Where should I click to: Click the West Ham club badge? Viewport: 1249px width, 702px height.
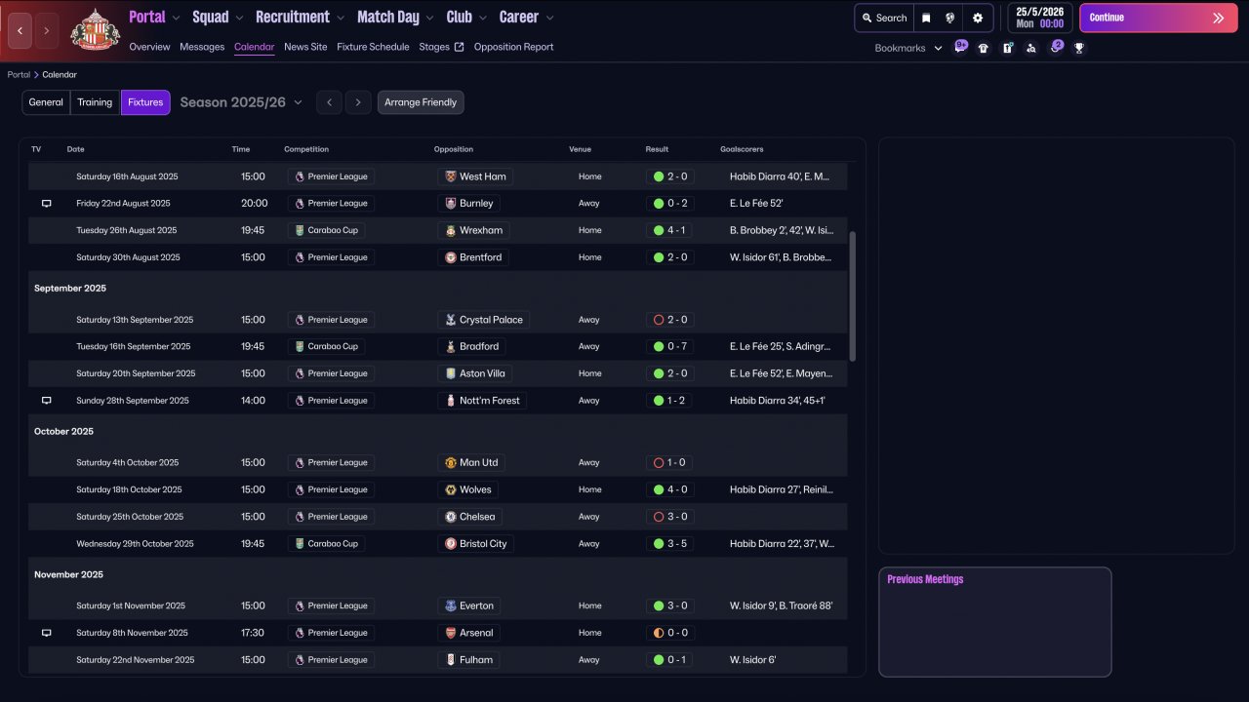(451, 176)
